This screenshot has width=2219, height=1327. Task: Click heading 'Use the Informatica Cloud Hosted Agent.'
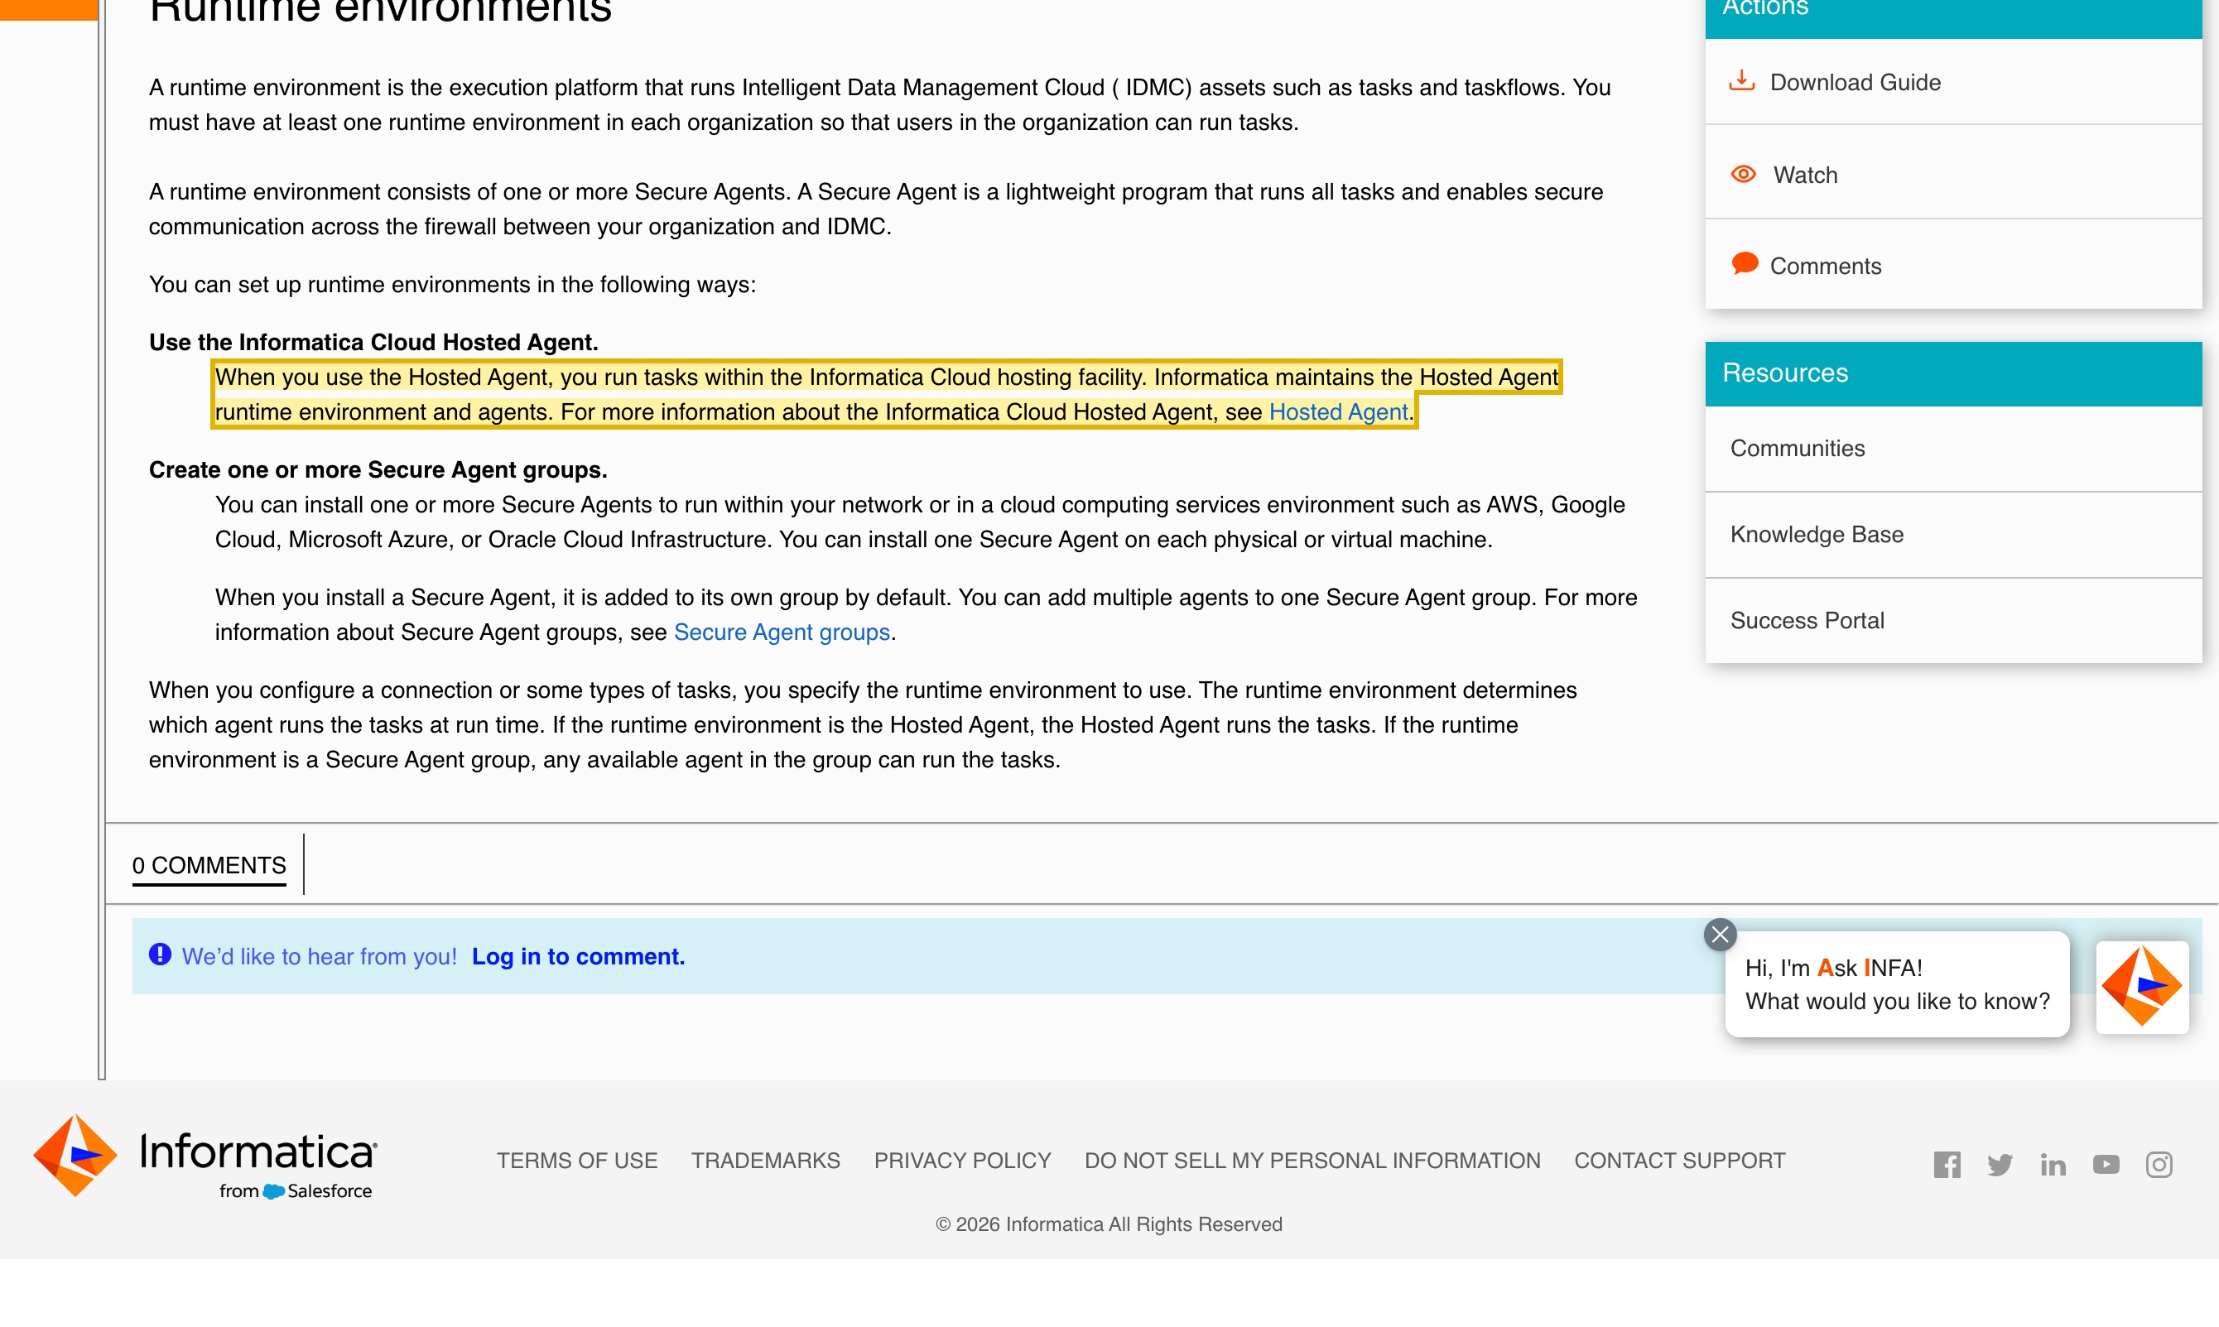(373, 343)
